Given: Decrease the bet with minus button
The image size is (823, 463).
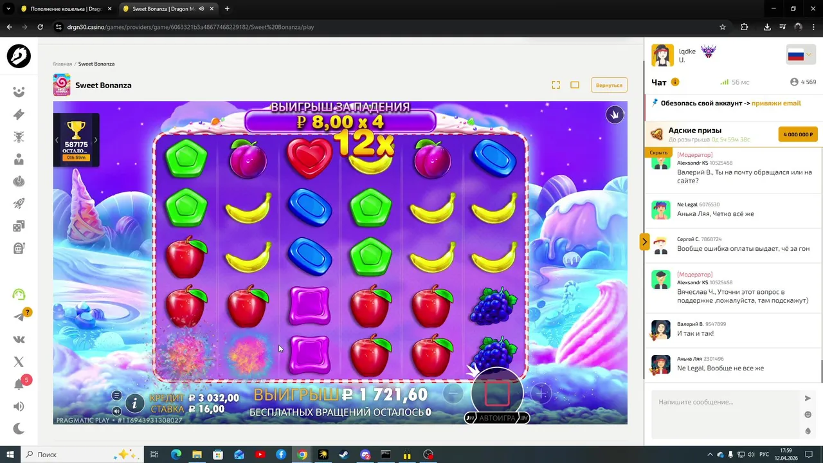Looking at the screenshot, I should 453,393.
